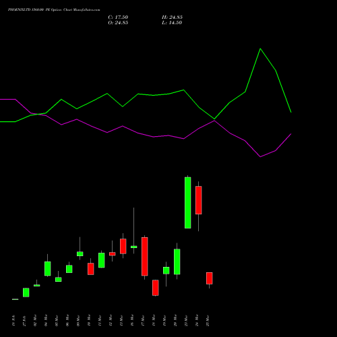The image size is (337, 337).
Task: Click the red candle above 10 Mar
Action: [x=91, y=269]
